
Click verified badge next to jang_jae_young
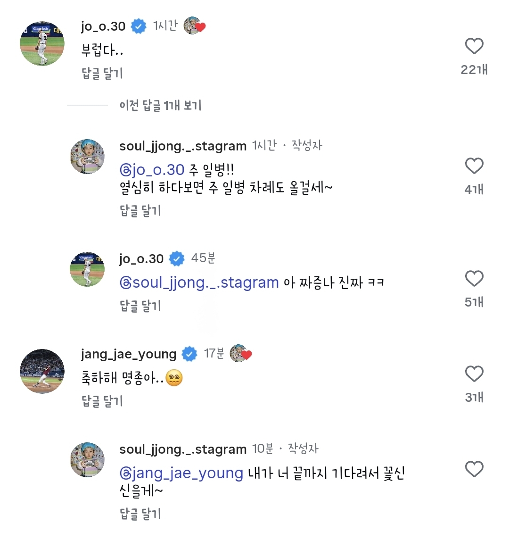(189, 354)
